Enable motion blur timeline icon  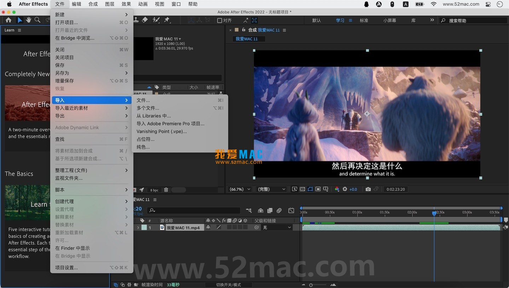(x=279, y=211)
